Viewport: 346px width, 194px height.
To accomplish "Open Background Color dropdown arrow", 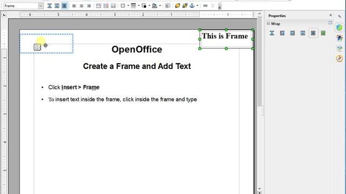I will tap(160, 6).
